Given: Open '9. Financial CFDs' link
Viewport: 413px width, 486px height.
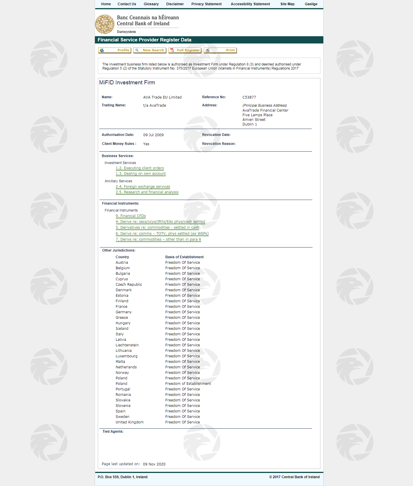Looking at the screenshot, I should click(x=131, y=216).
